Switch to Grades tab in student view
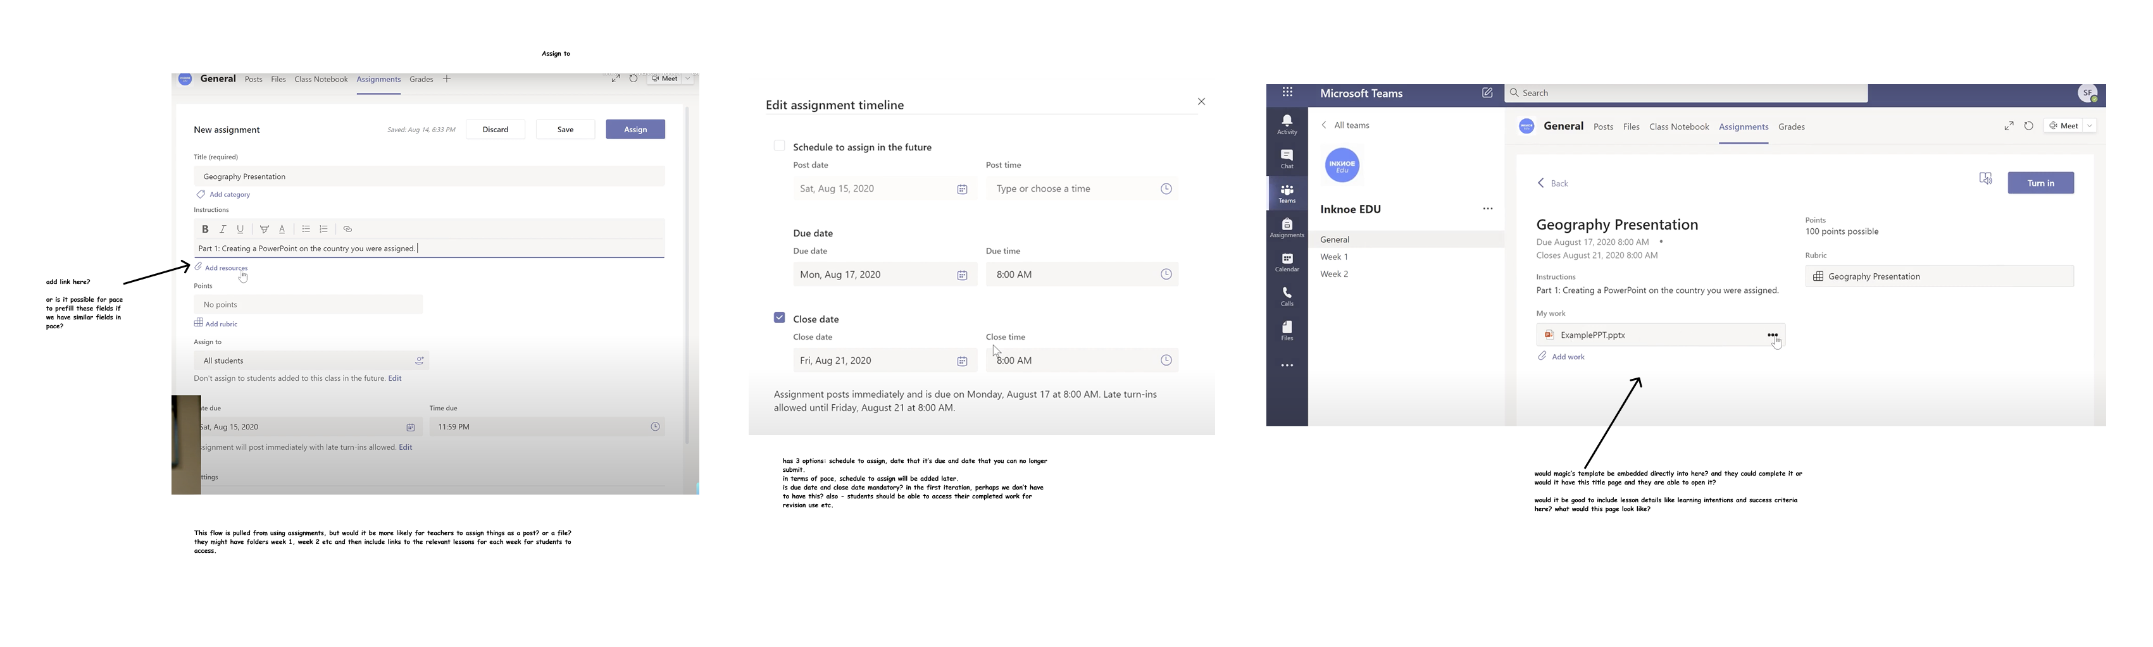Screen dimensions: 2153x647 [1791, 127]
